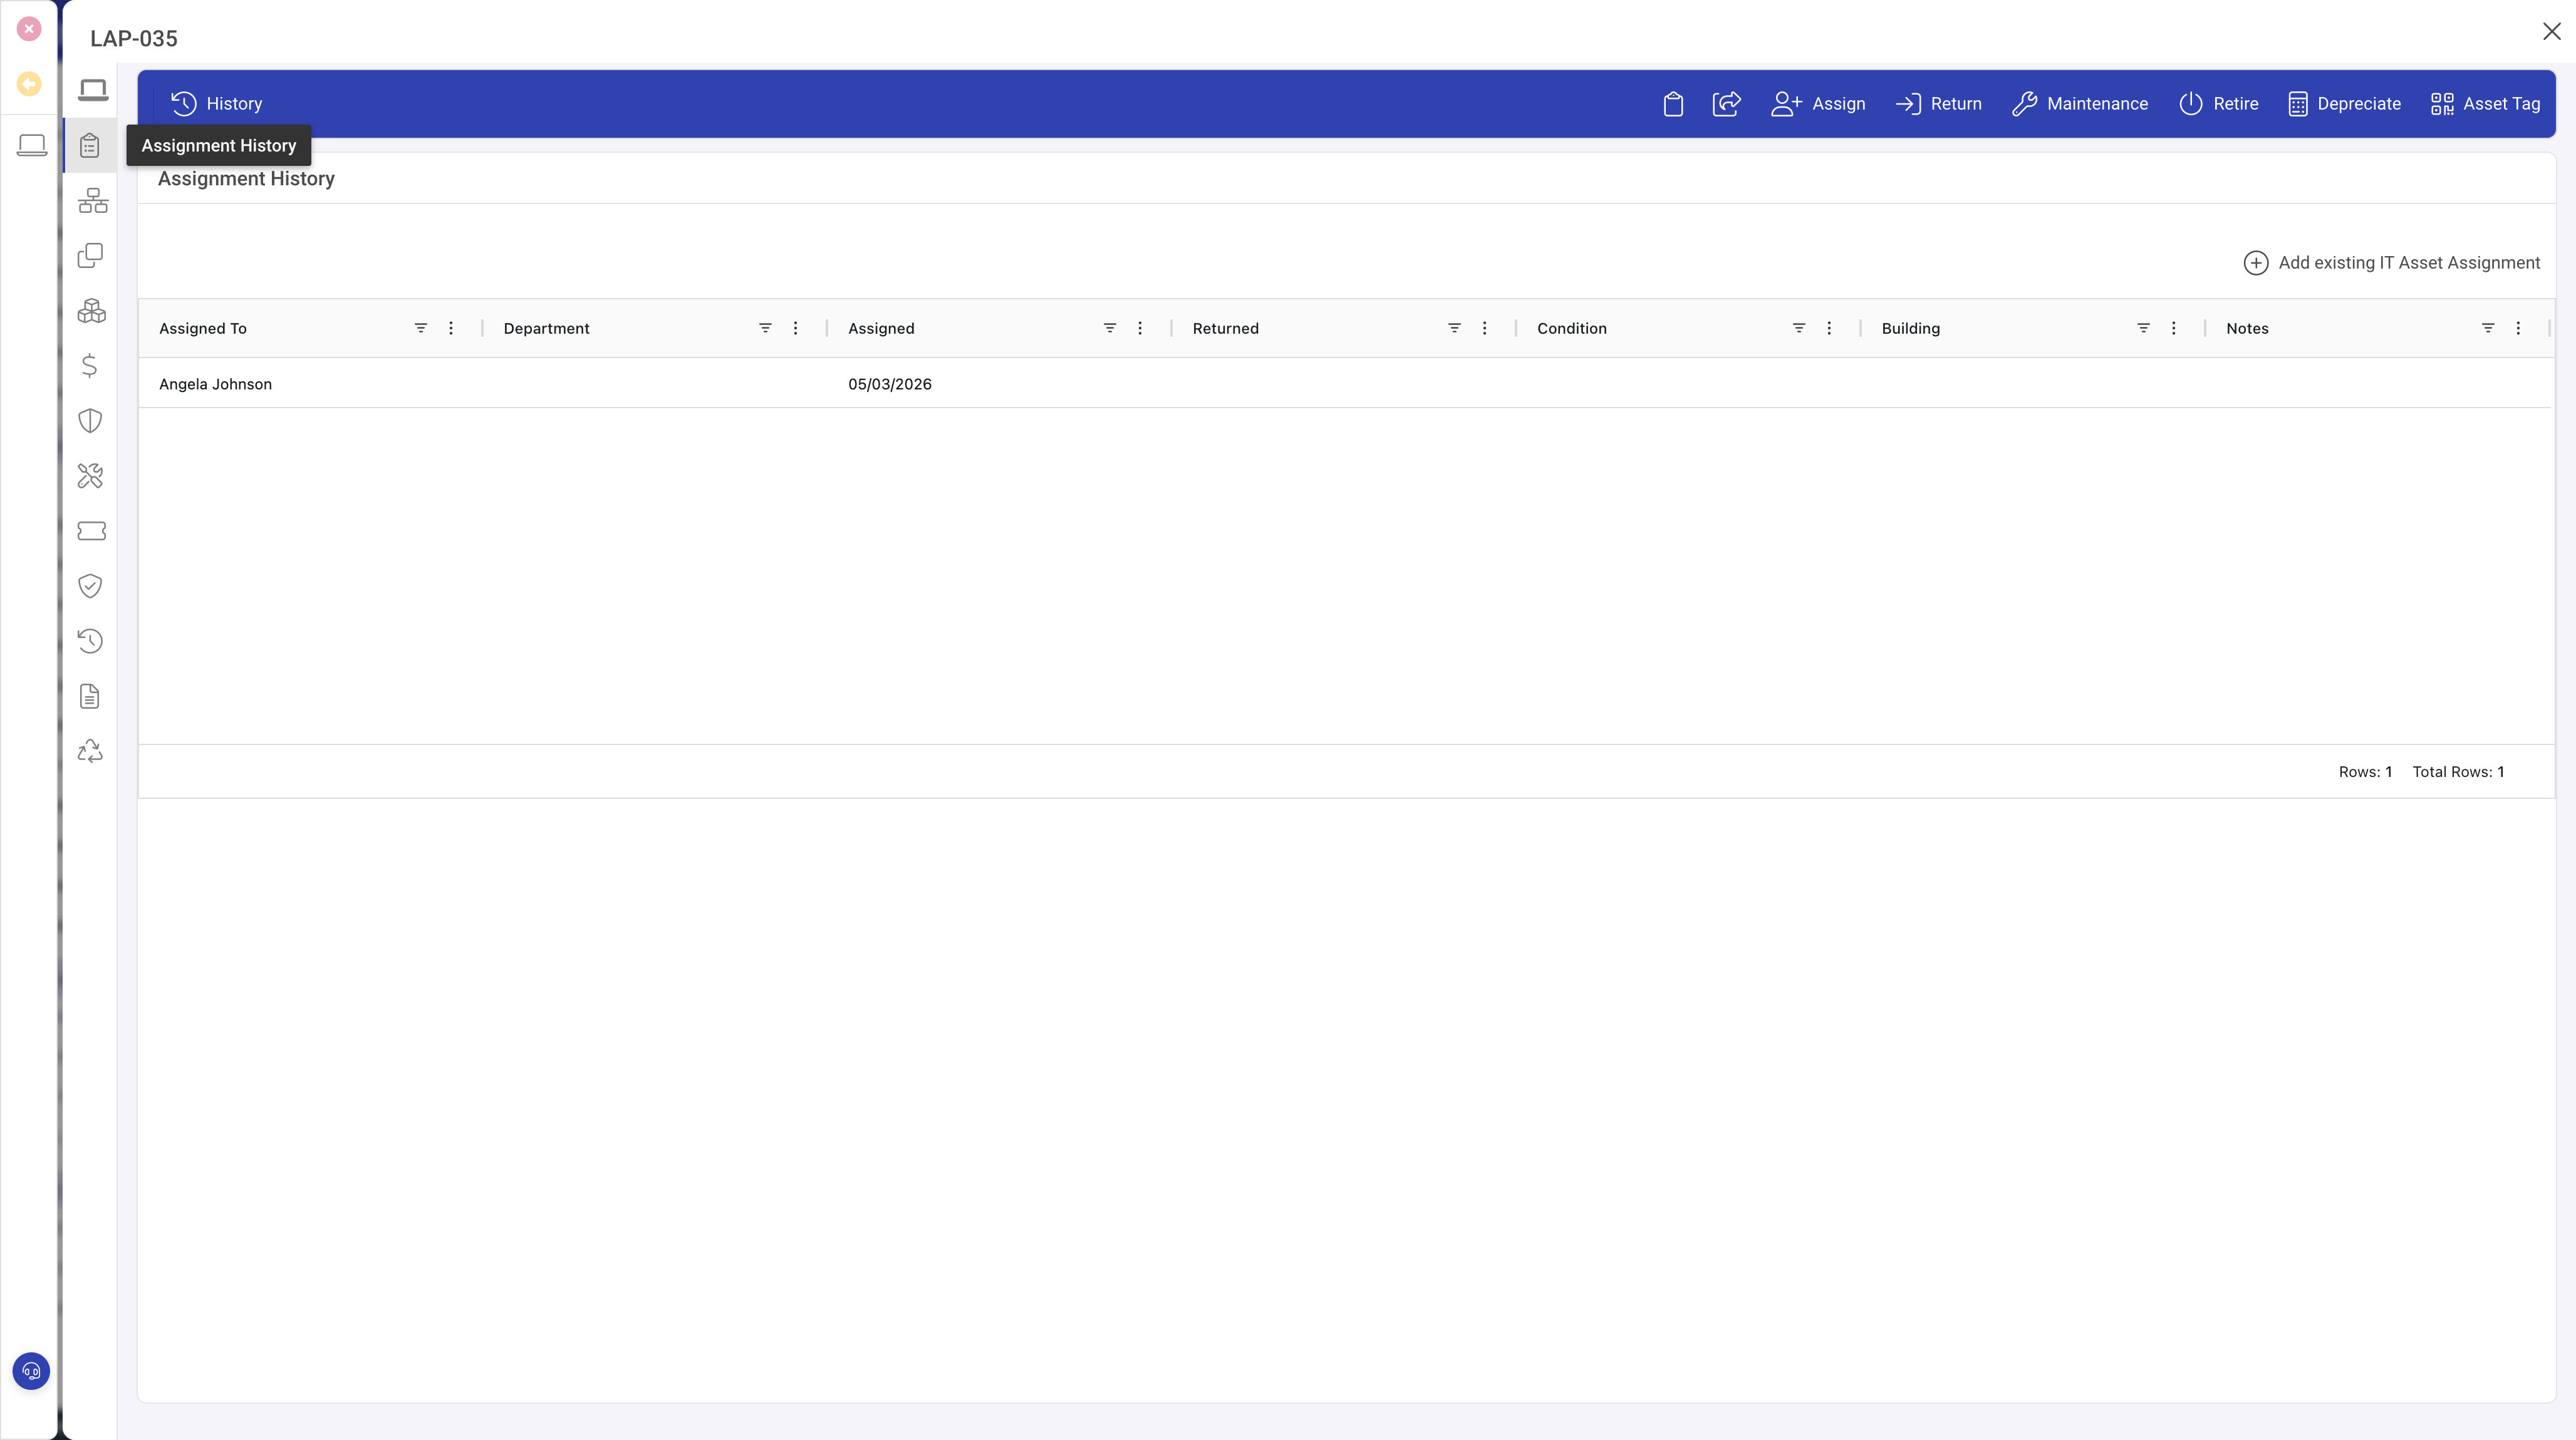Image resolution: width=2576 pixels, height=1440 pixels.
Task: Select the Angela Johnson row in the table
Action: pyautogui.click(x=215, y=384)
